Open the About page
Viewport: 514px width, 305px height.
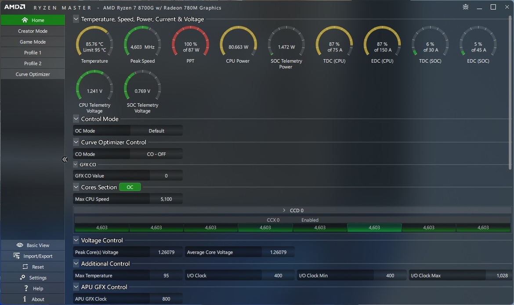coord(33,299)
